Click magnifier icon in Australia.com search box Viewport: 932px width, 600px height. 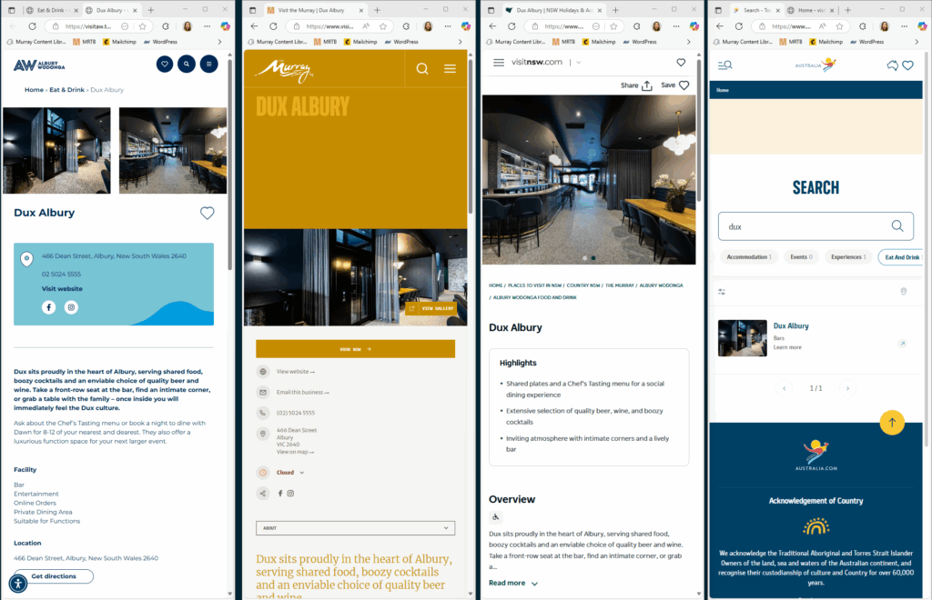(x=897, y=226)
